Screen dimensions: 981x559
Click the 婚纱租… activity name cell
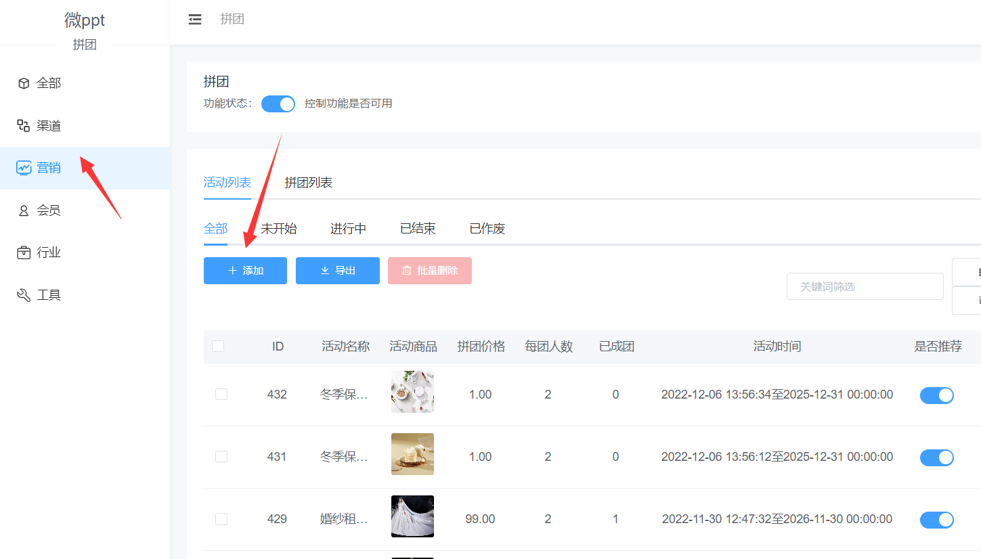[345, 519]
